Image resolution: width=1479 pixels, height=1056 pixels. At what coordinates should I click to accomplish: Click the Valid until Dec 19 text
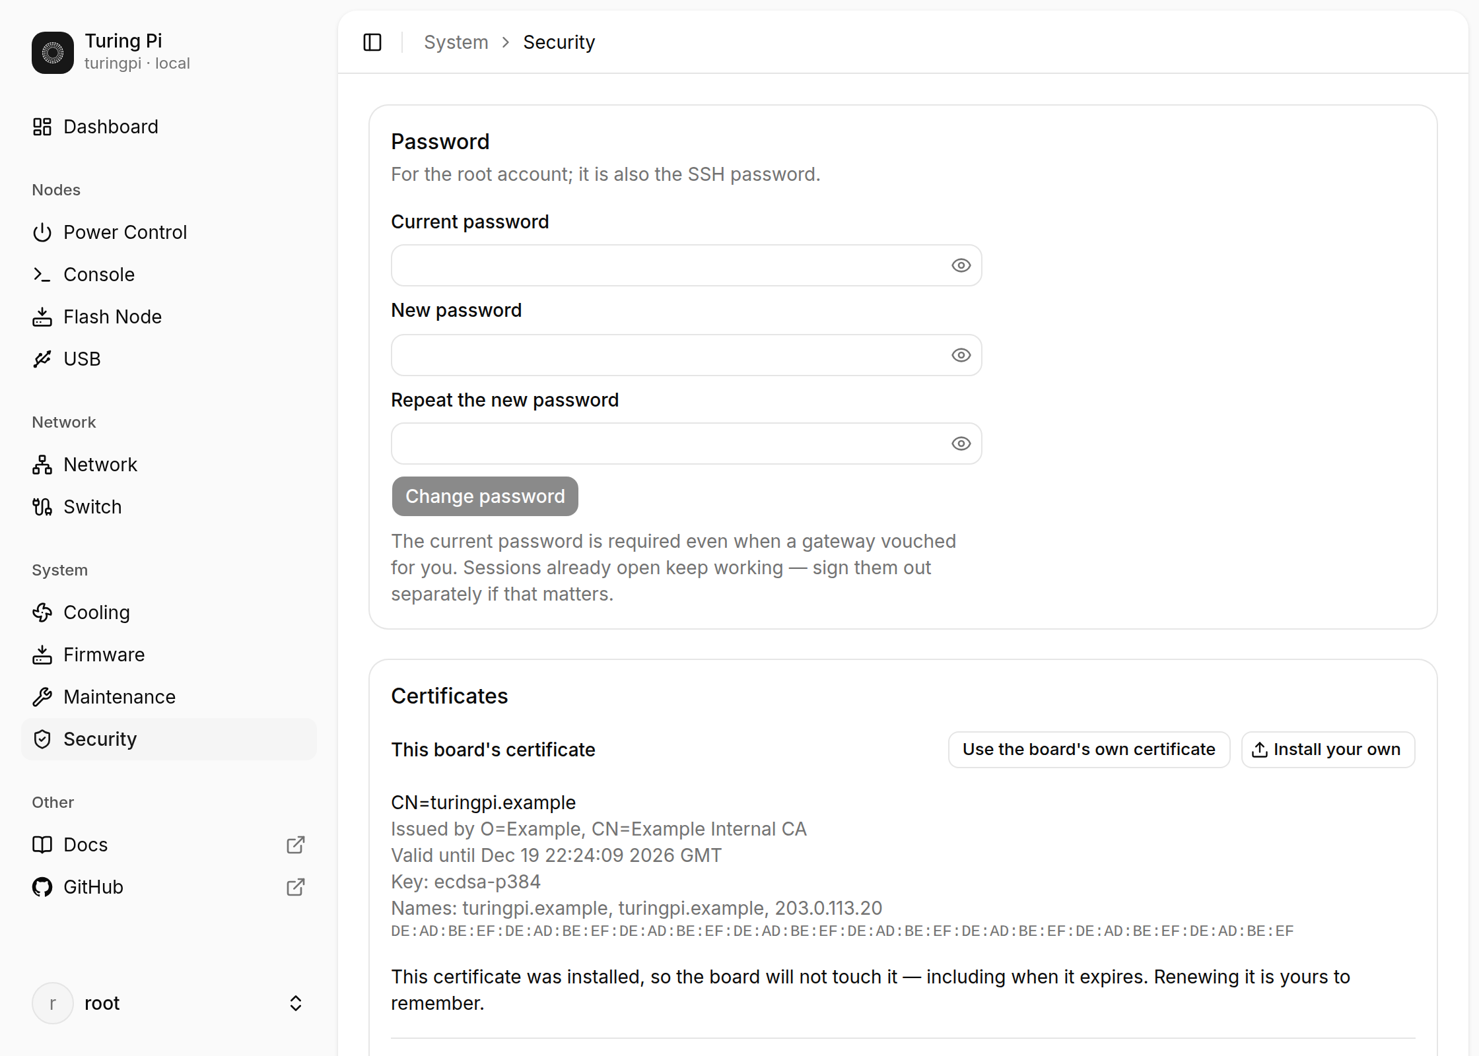click(556, 855)
